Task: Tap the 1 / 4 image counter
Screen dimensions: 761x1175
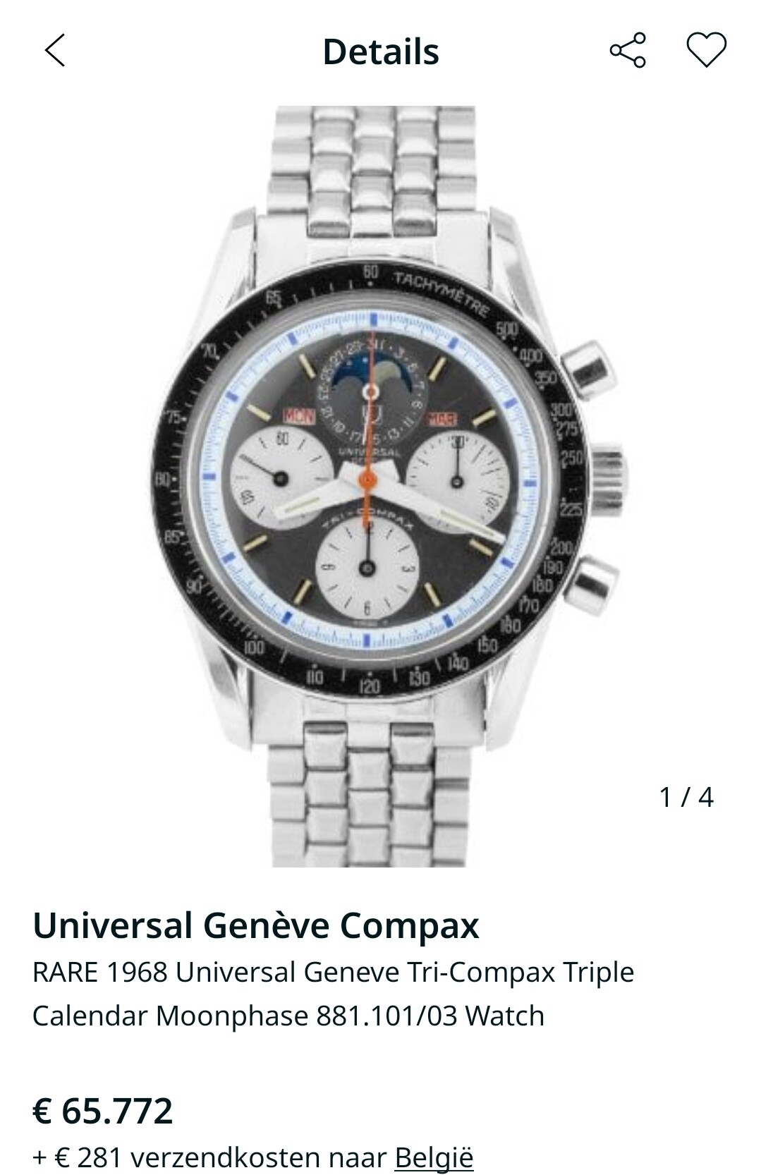Action: tap(686, 797)
